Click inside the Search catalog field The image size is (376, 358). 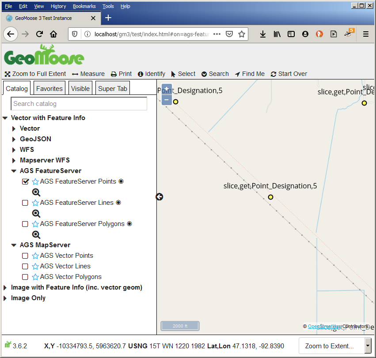[79, 103]
